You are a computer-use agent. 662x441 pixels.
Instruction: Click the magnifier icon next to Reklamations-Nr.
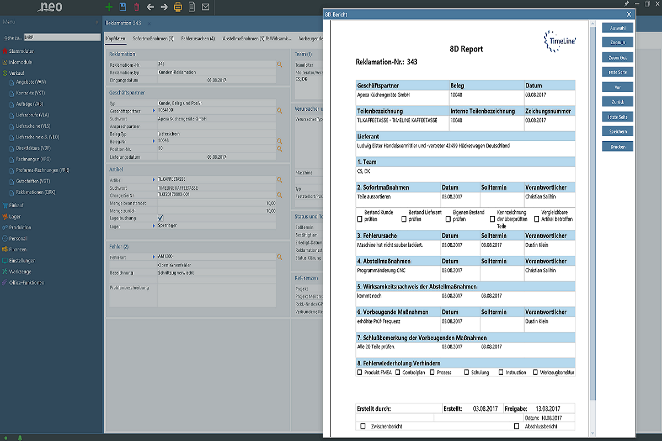point(280,64)
